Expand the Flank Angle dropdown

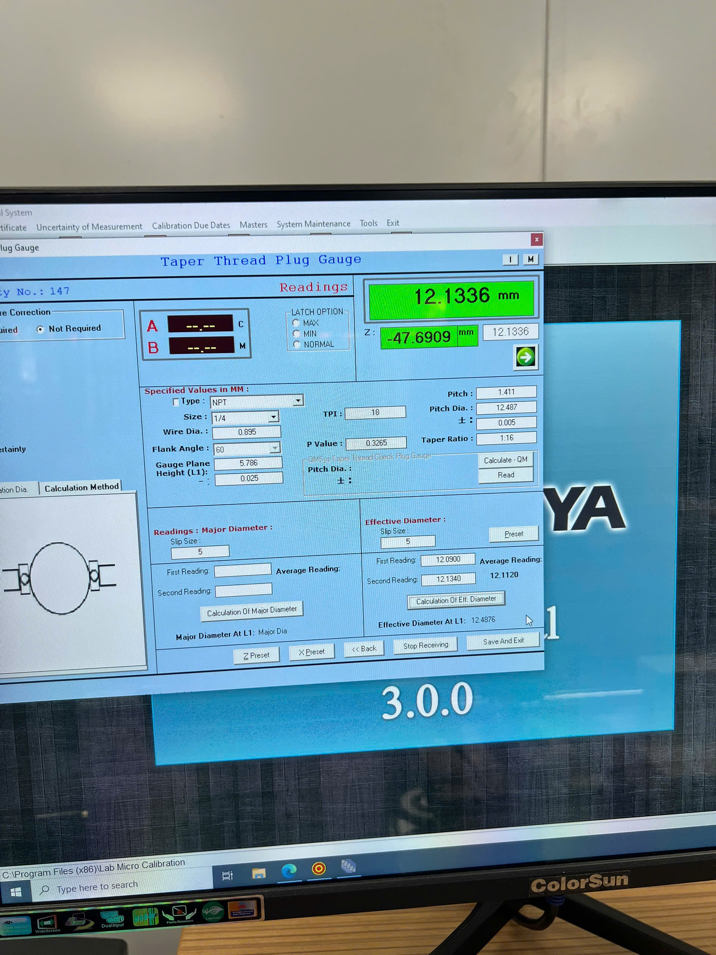click(274, 448)
